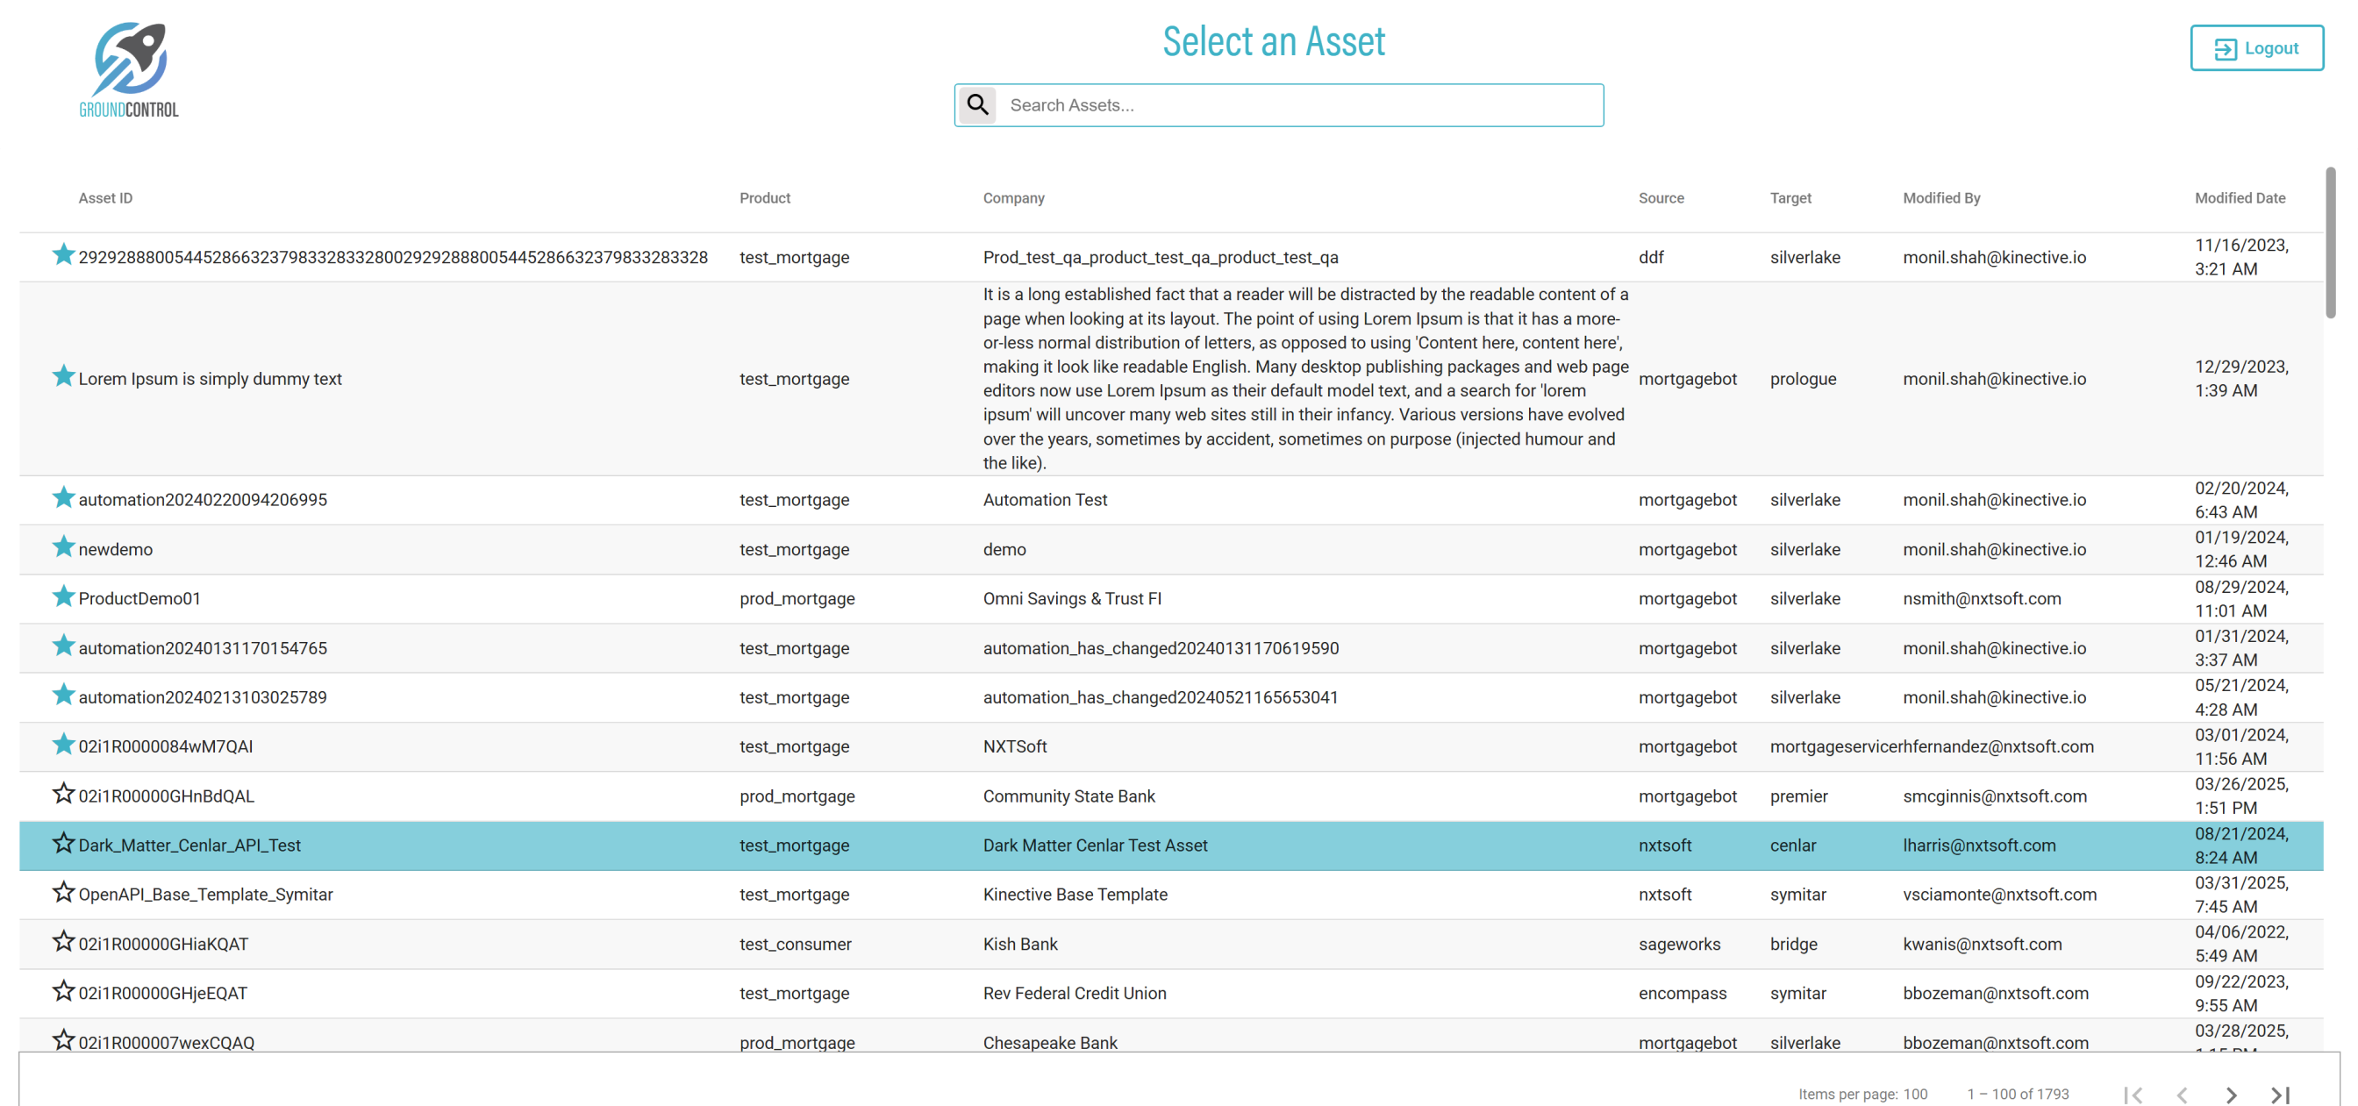2358x1106 pixels.
Task: Jump to the last page of assets
Action: [2279, 1094]
